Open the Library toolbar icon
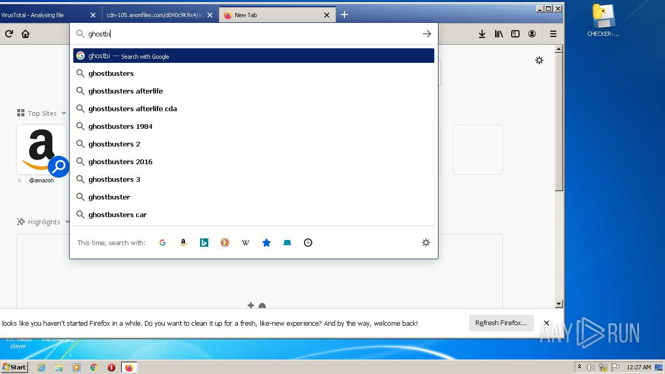 499,34
